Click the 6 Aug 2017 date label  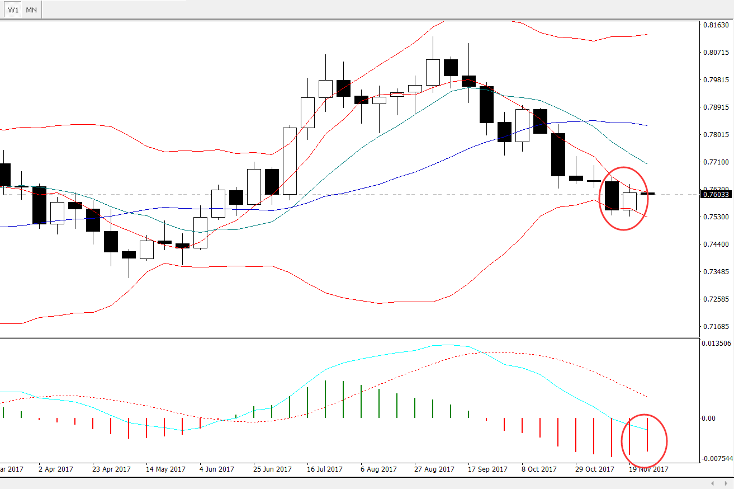[379, 469]
